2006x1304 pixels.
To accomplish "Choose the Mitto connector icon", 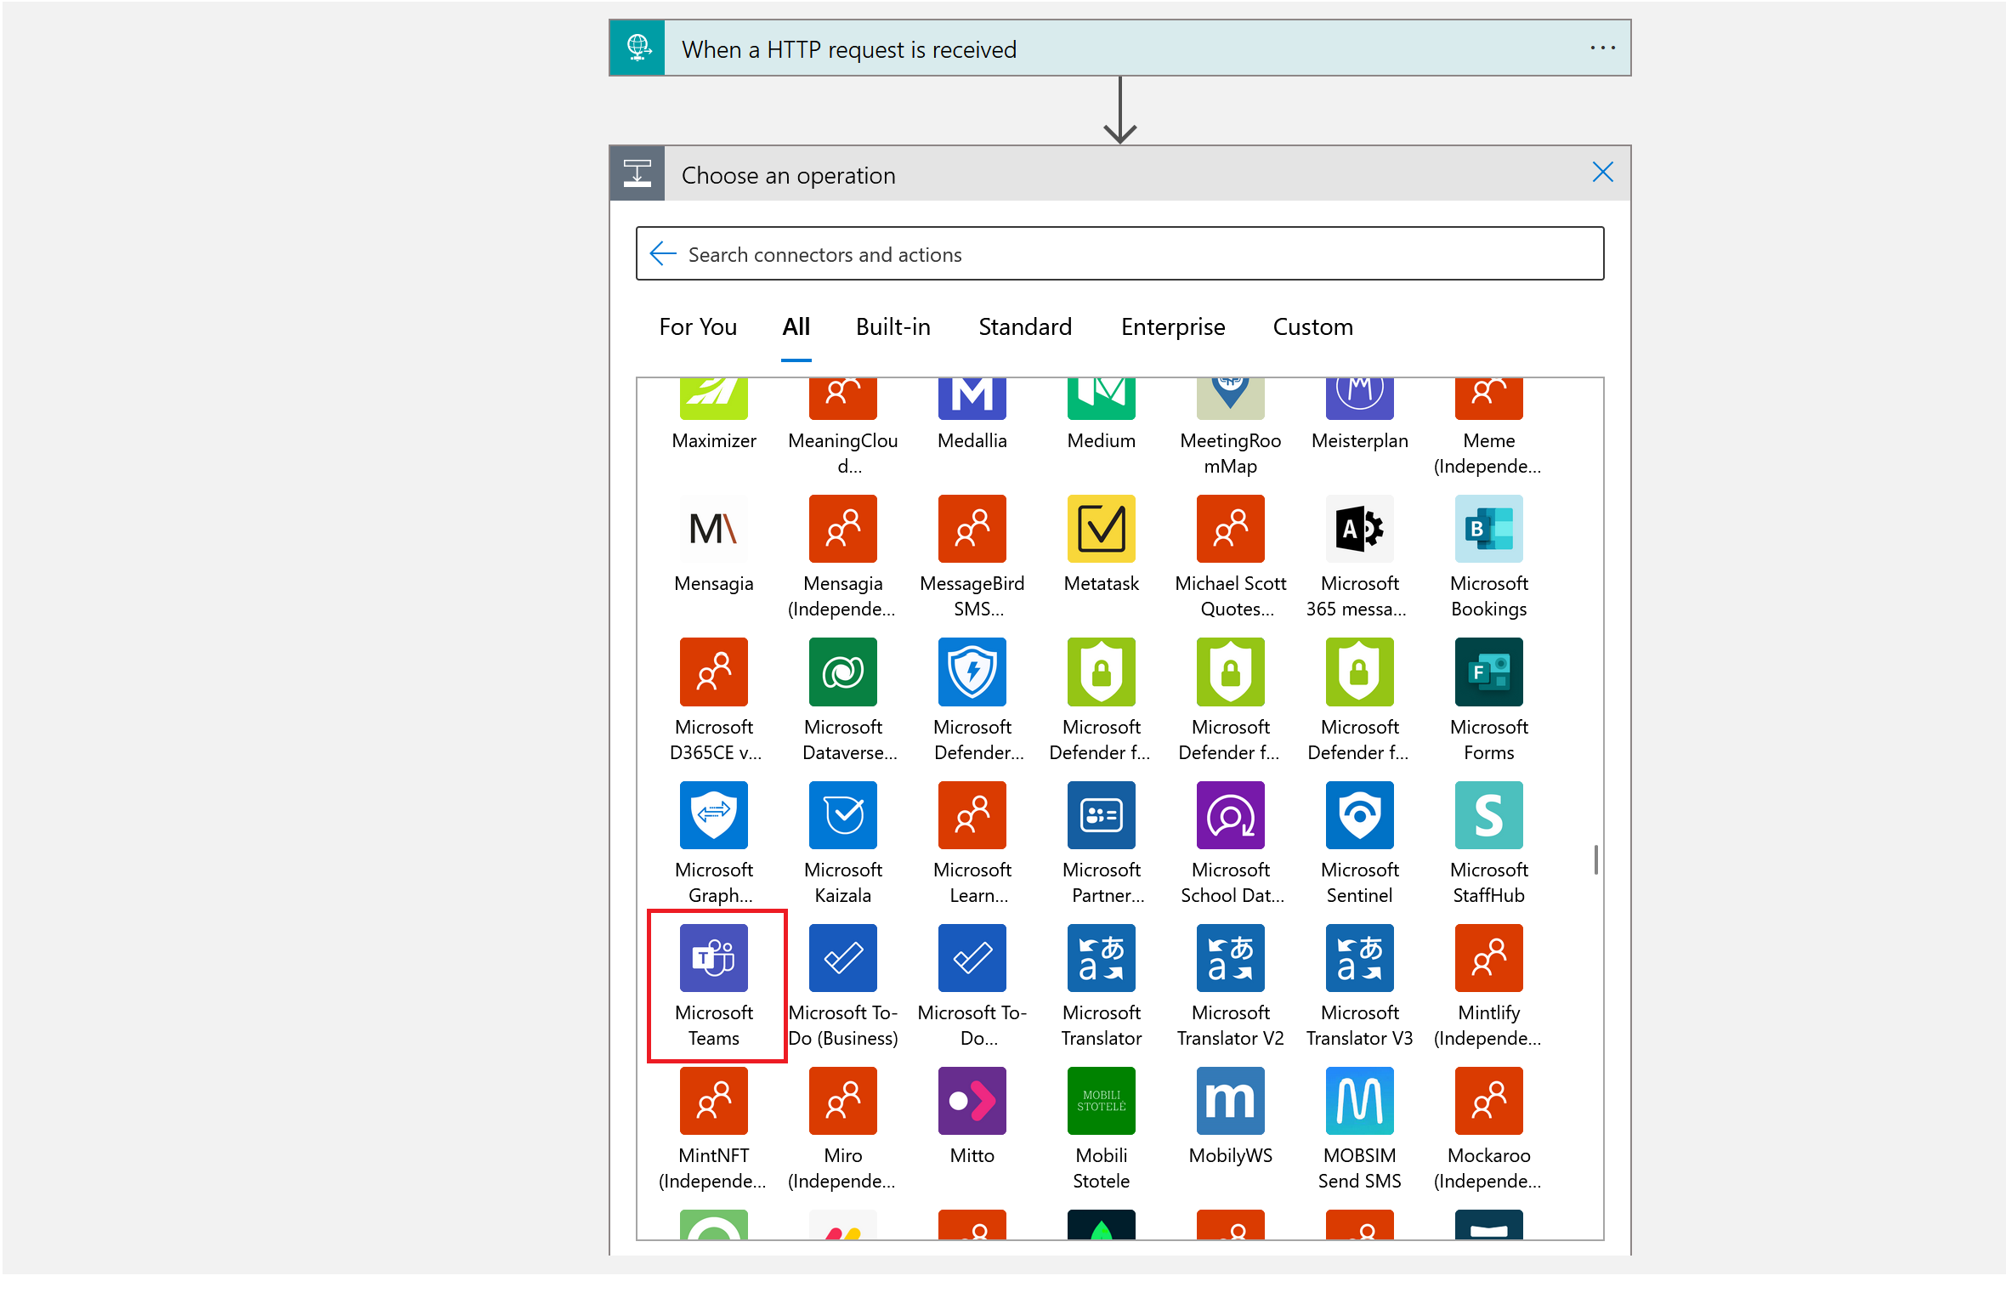I will click(x=971, y=1102).
